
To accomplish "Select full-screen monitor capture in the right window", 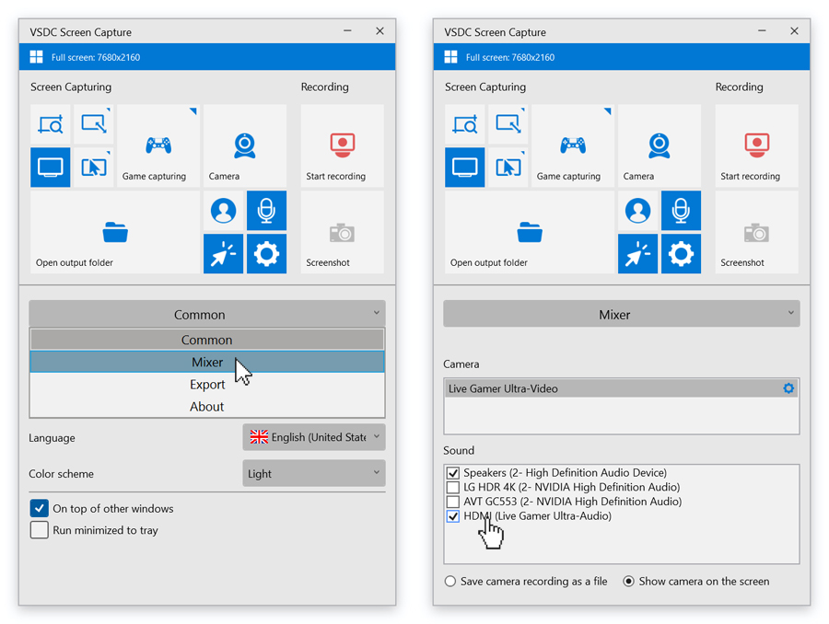I will (x=465, y=168).
